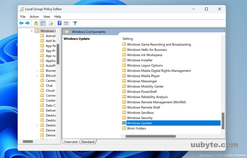
Task: Expand the BitLock tree node
Action: pyautogui.click(x=37, y=76)
